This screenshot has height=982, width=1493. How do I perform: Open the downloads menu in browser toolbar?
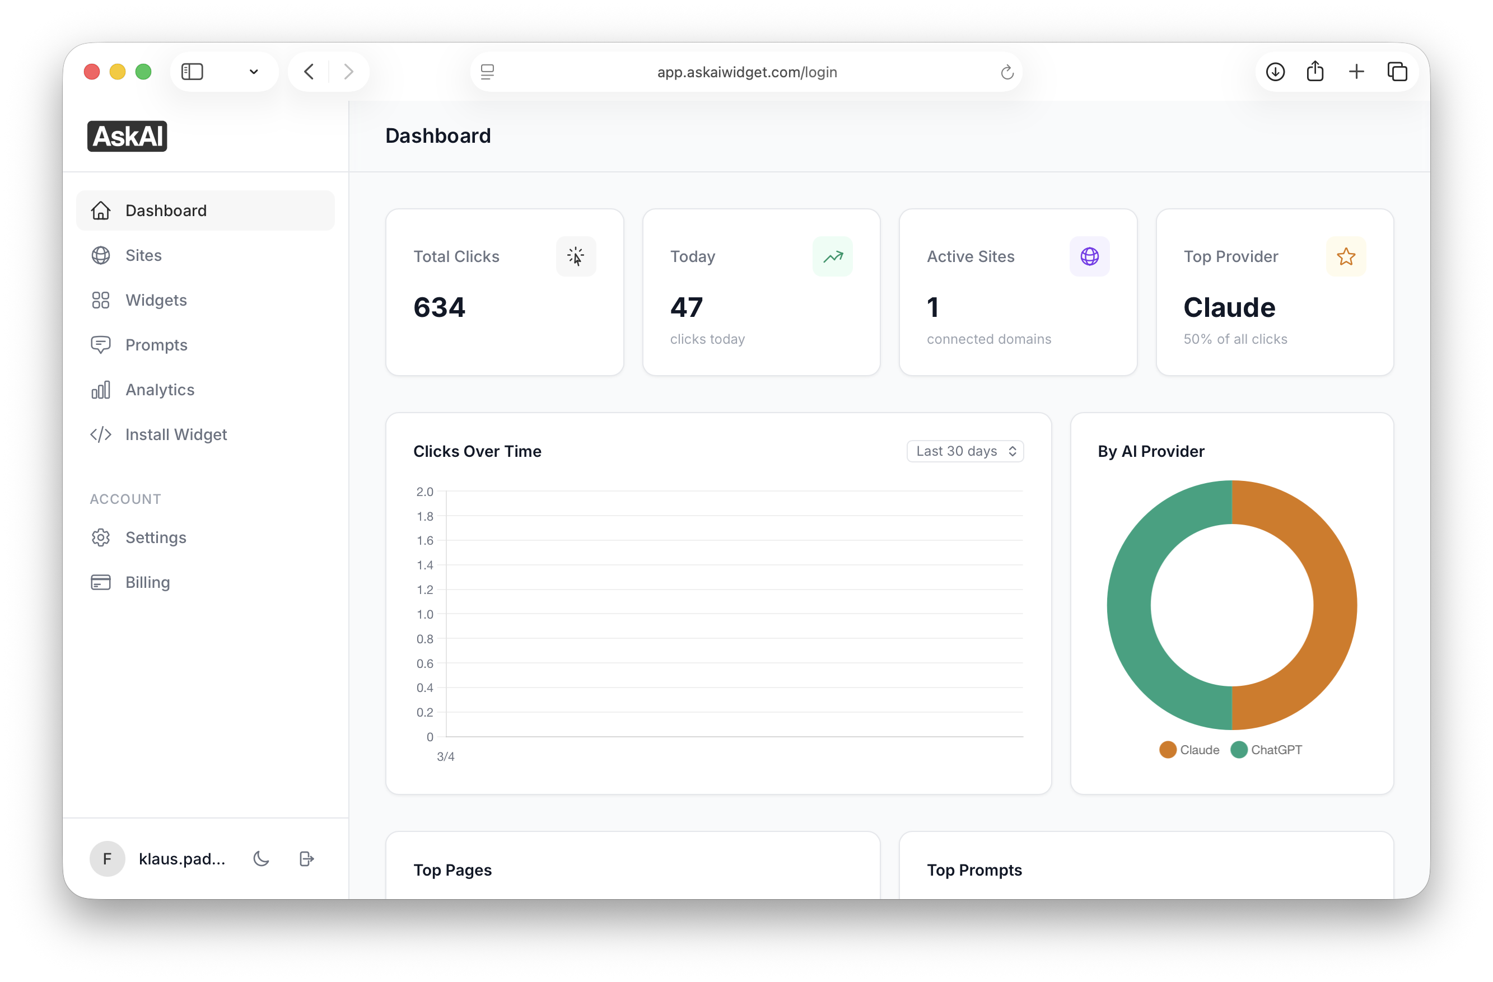coord(1275,72)
